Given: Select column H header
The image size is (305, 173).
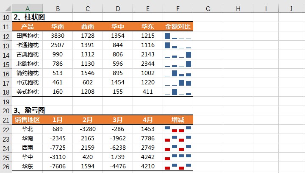Looking at the screenshot, I should point(238,8).
